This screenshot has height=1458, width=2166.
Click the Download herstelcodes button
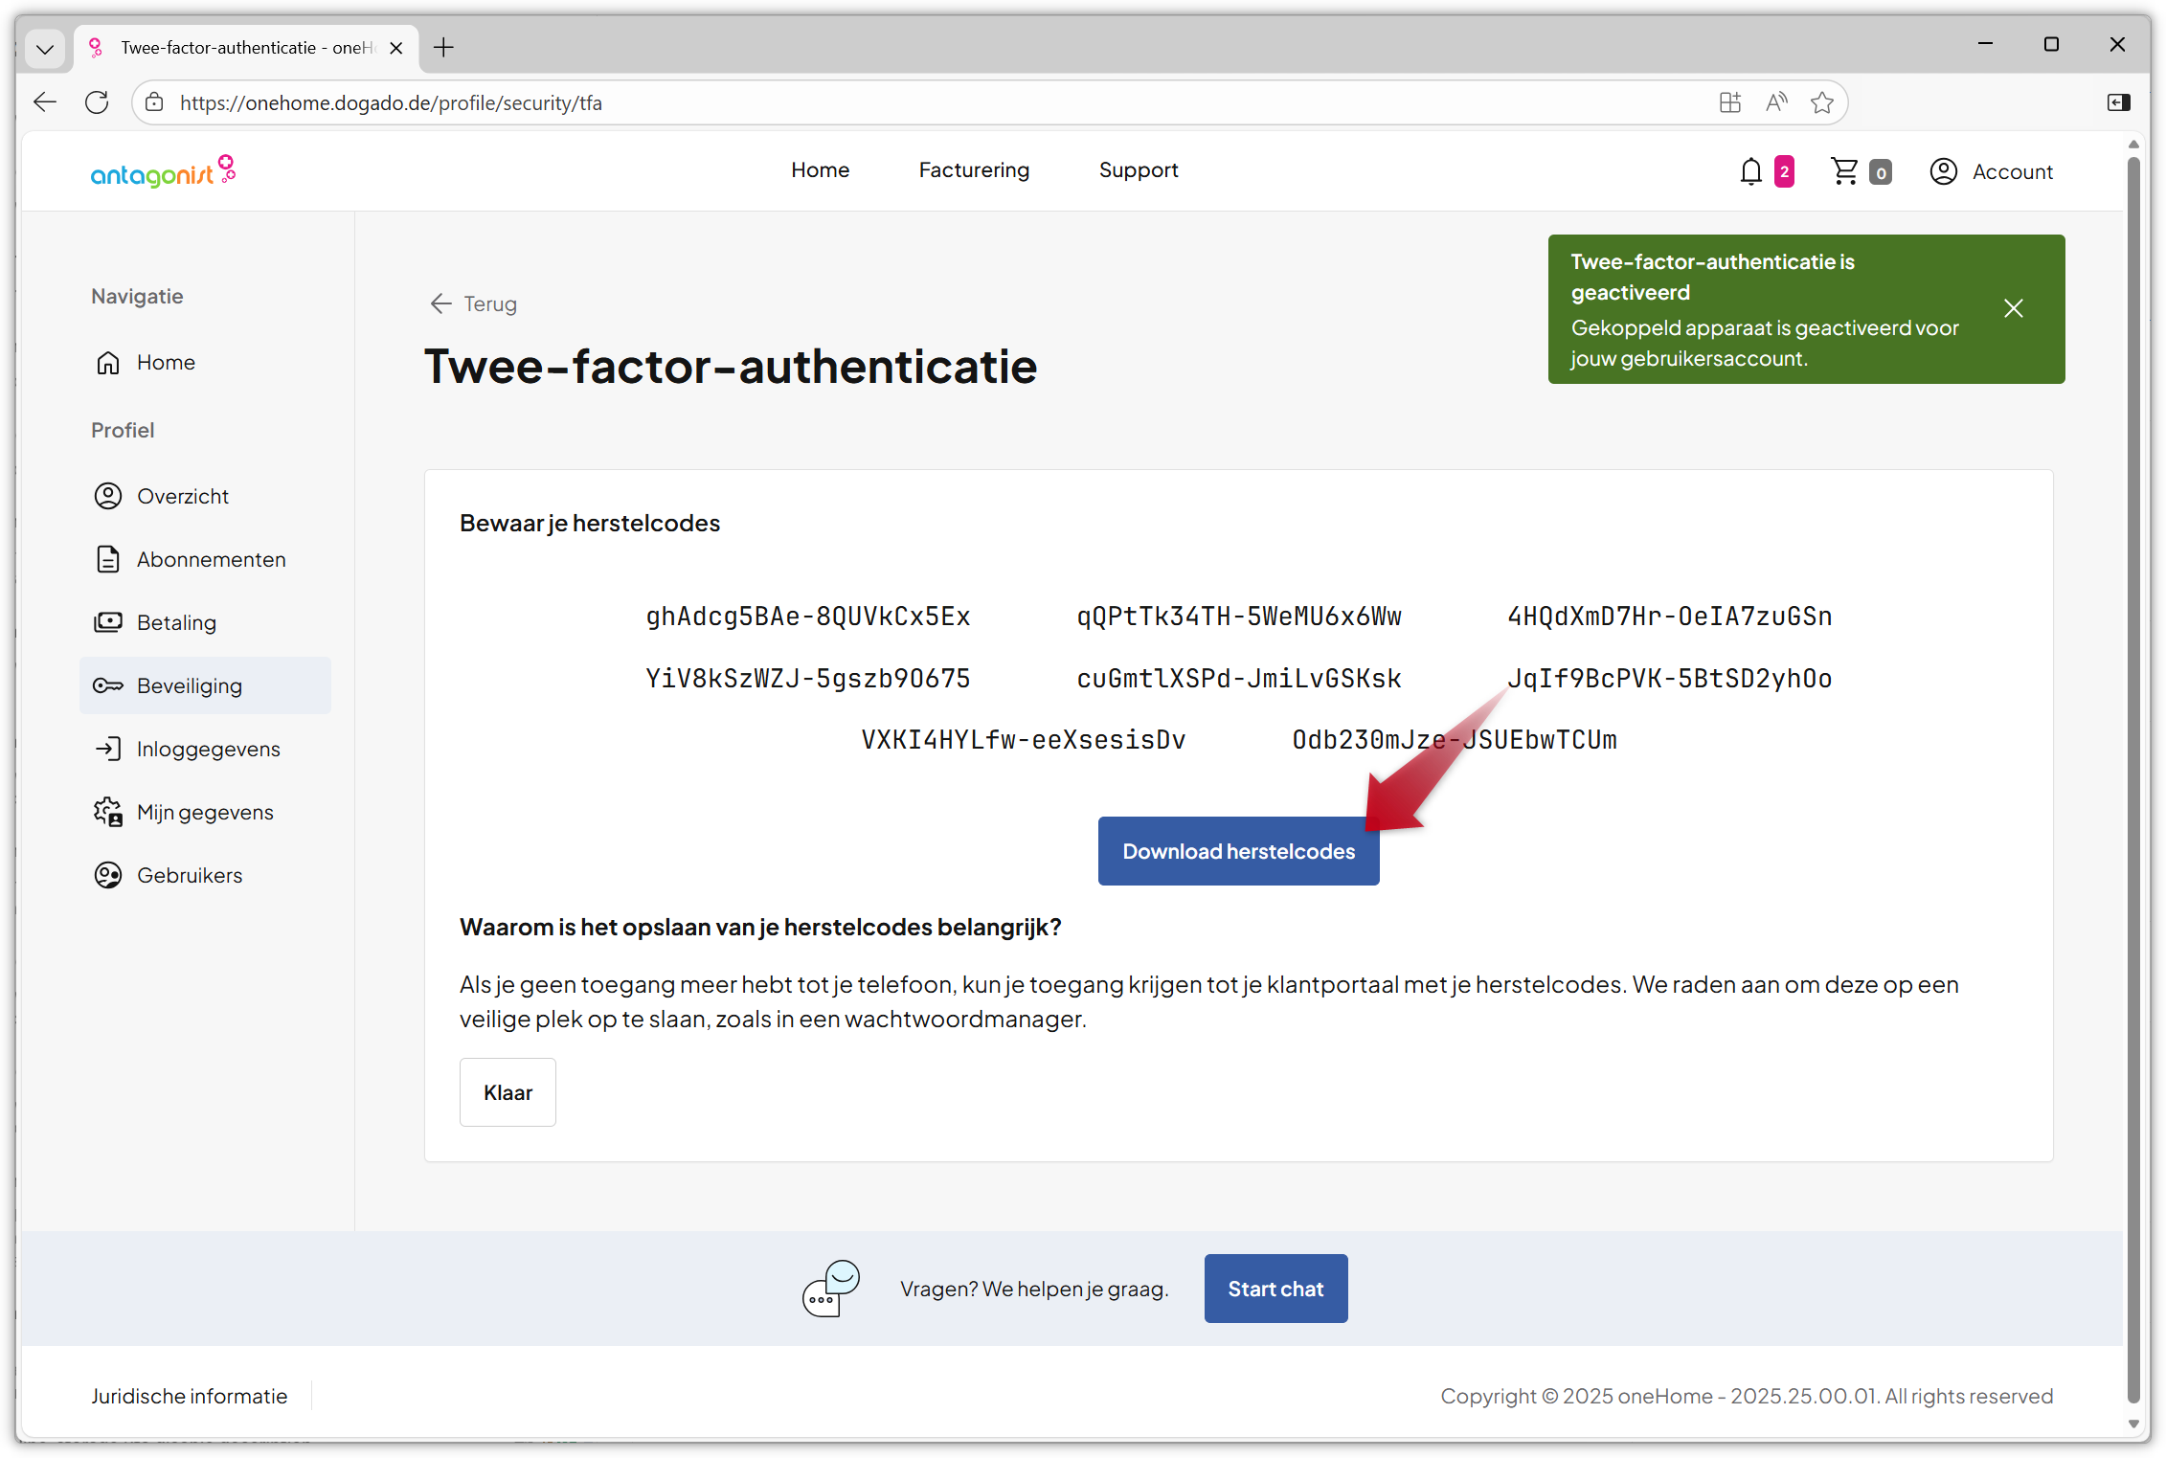pyautogui.click(x=1238, y=851)
